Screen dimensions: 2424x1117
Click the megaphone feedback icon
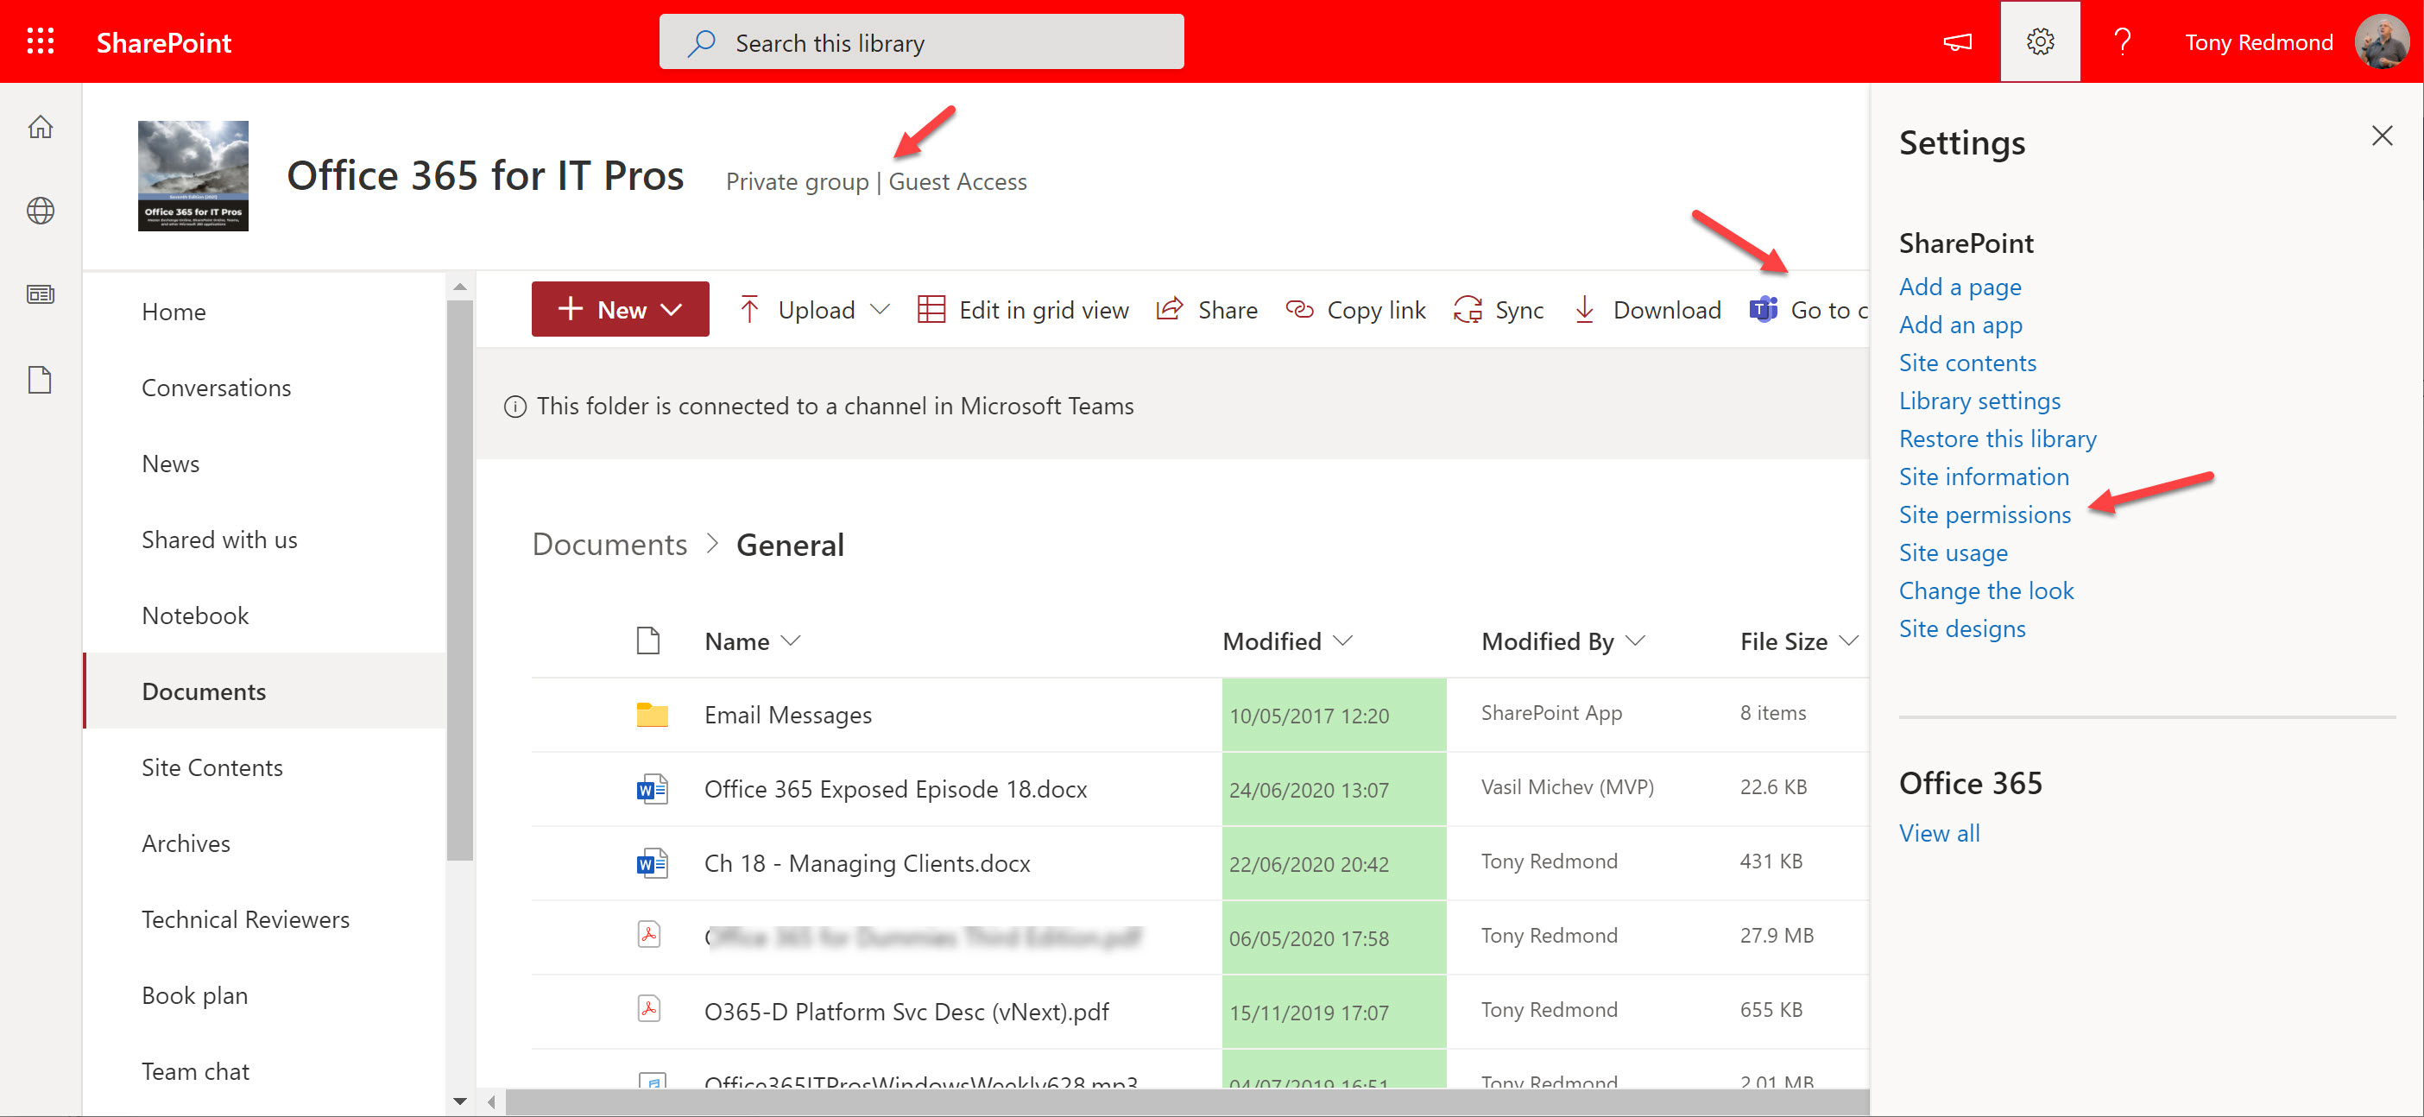[x=1957, y=41]
